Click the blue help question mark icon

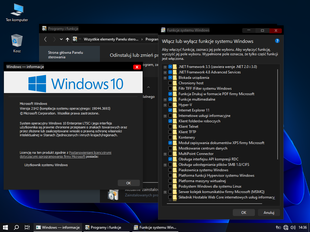tap(277, 41)
